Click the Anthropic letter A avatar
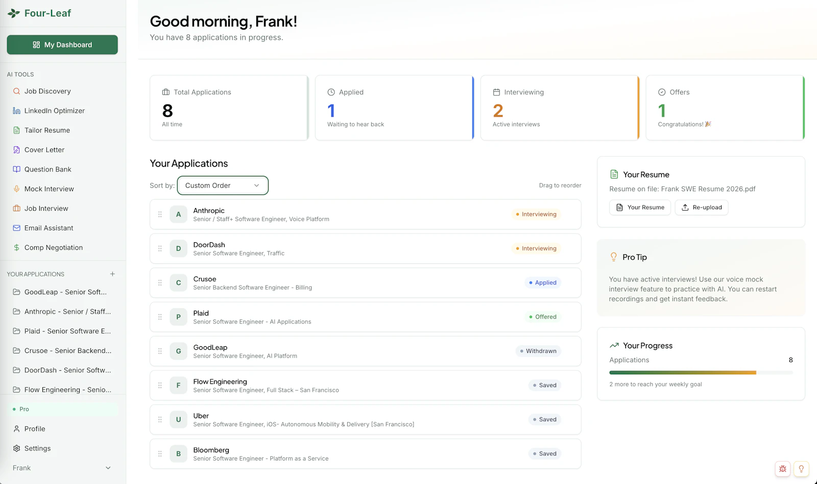 click(x=178, y=214)
